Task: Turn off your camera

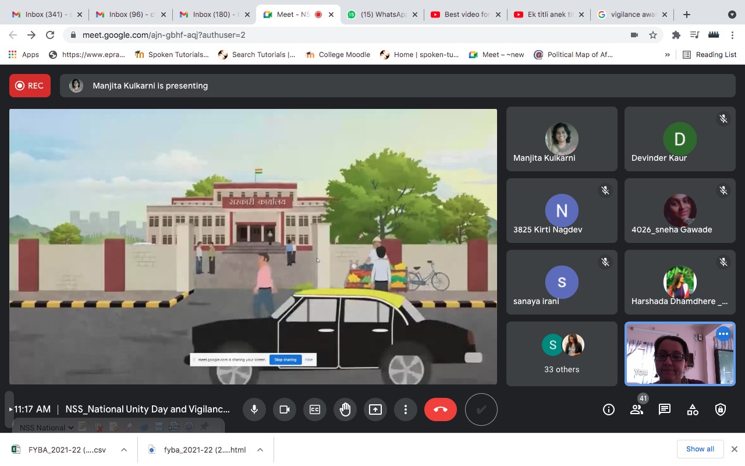Action: pos(285,409)
